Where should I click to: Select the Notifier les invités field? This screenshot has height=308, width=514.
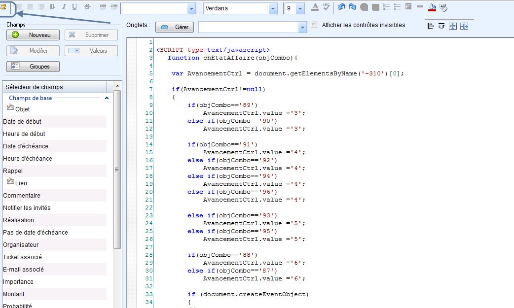click(x=55, y=208)
